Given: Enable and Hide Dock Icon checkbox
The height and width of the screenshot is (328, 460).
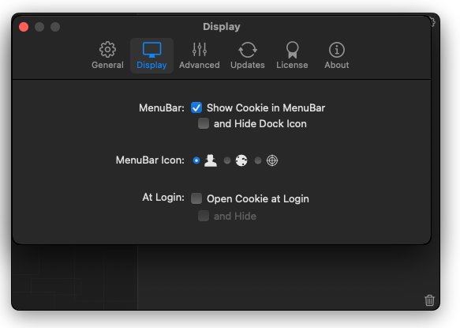Looking at the screenshot, I should (204, 123).
